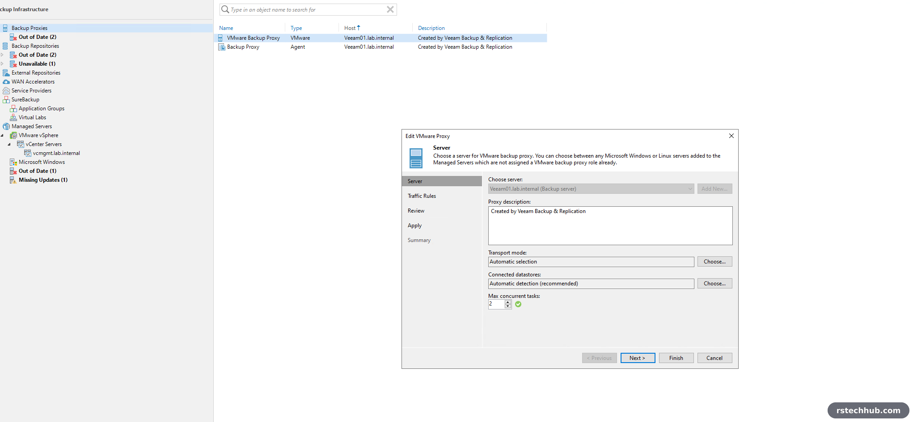
Task: Collapse the vCenter Servers node
Action: click(x=9, y=144)
